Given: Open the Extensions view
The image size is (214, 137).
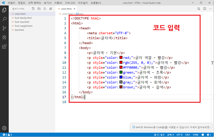Looking at the screenshot, I should 4,46.
